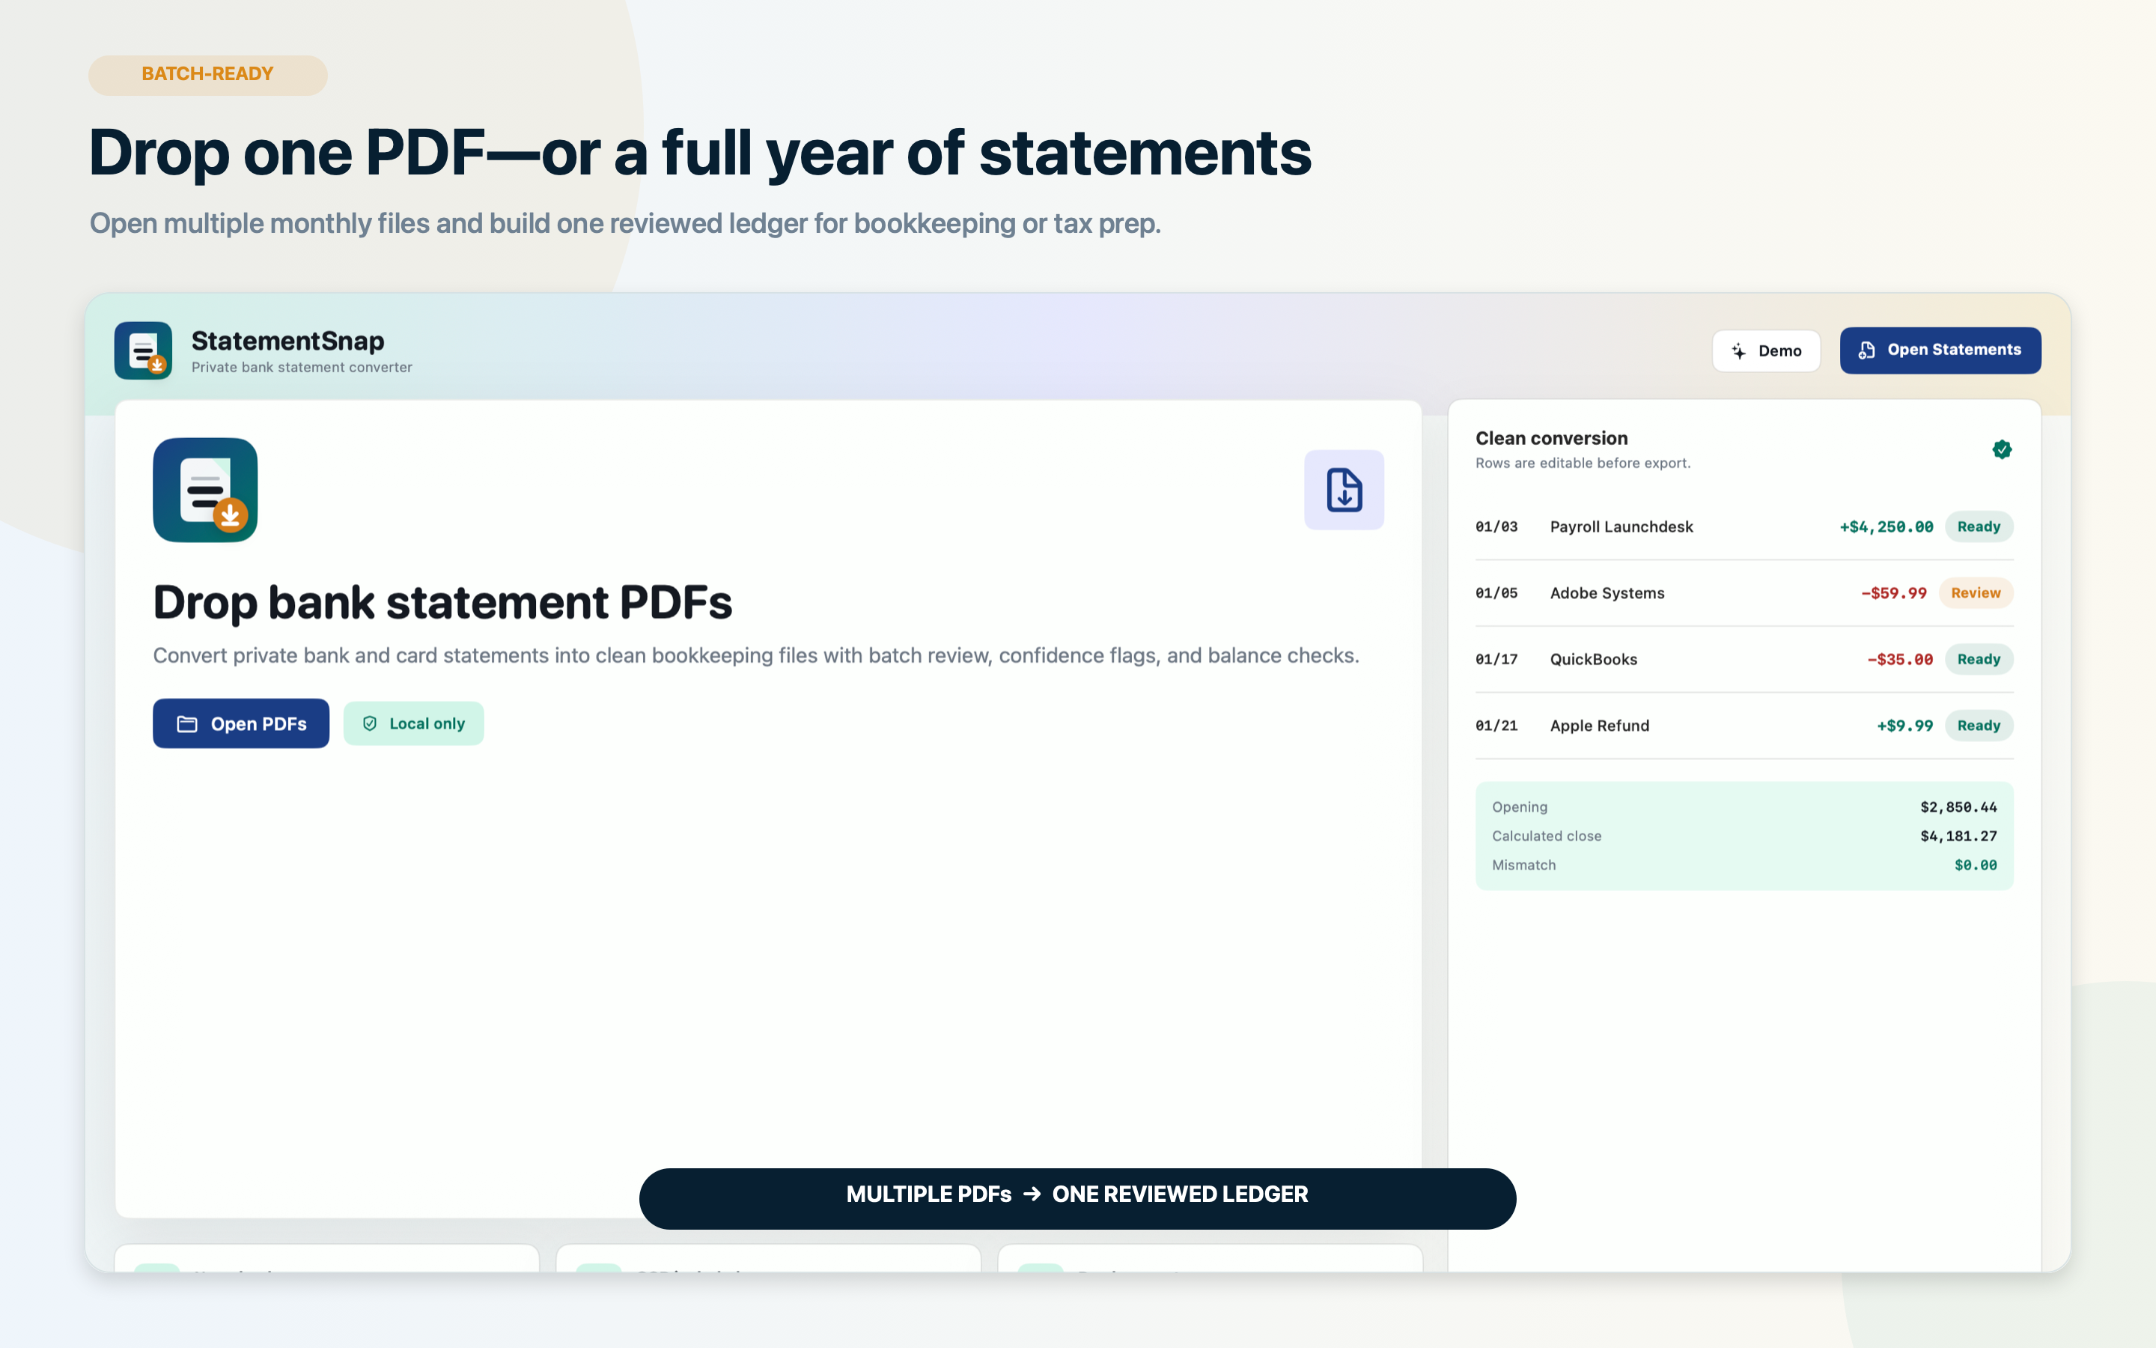Click the green verified checkmark badge
Screen dimensions: 2156x1348
pos(2001,449)
